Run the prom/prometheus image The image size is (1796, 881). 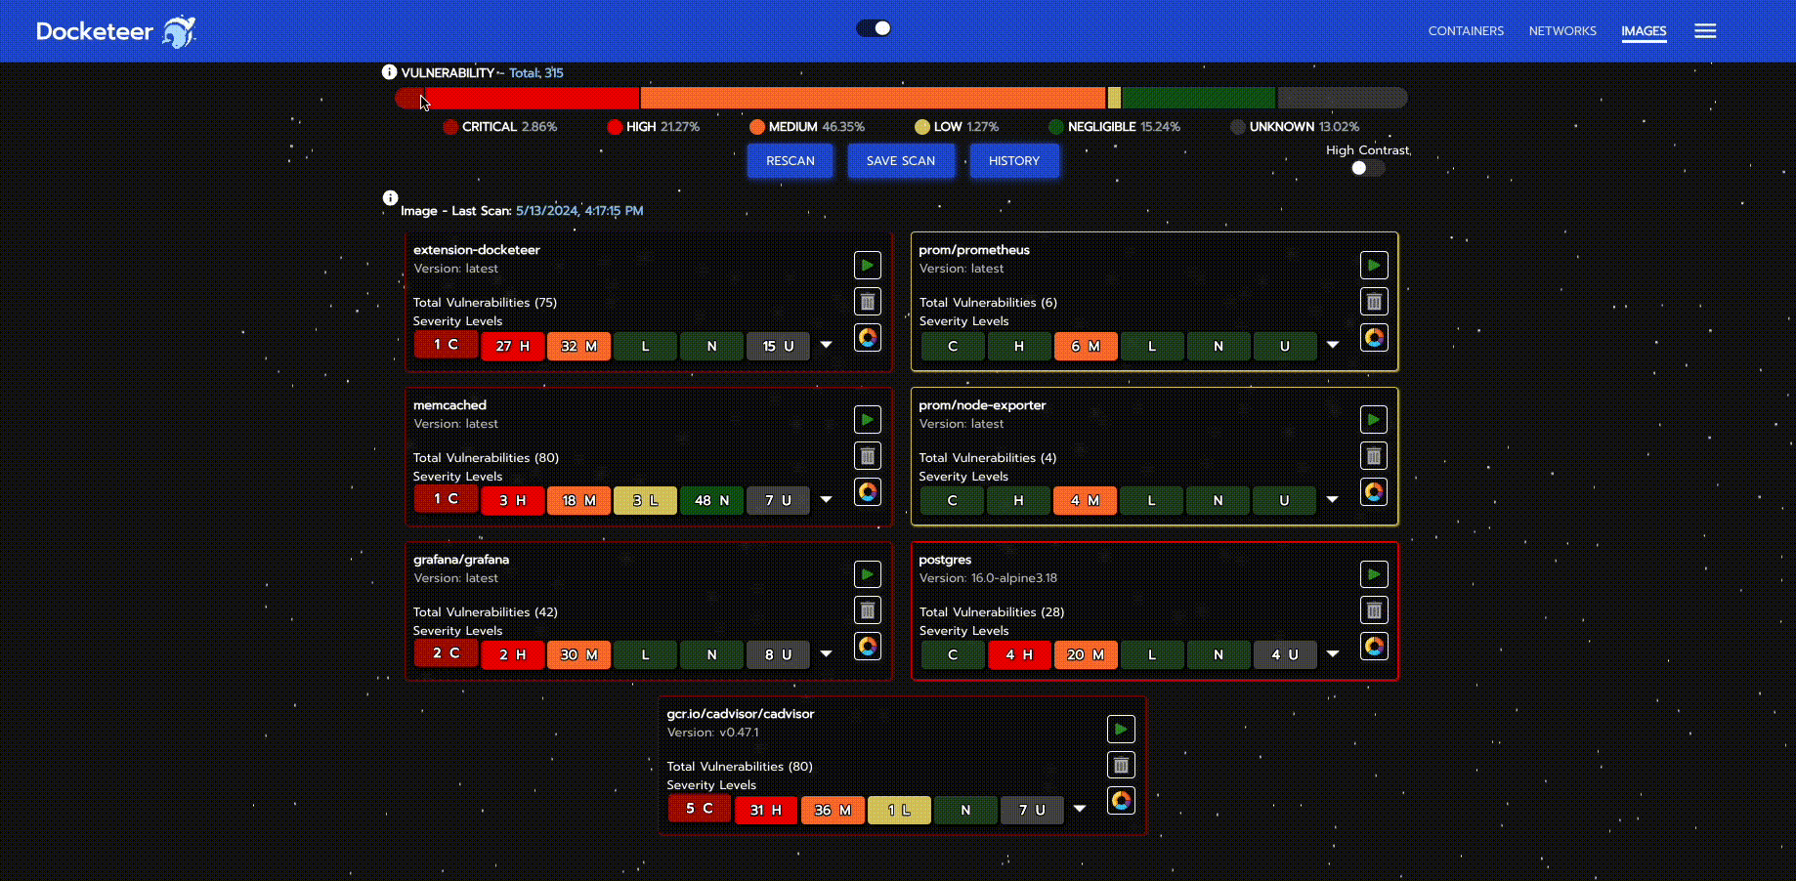point(1374,265)
